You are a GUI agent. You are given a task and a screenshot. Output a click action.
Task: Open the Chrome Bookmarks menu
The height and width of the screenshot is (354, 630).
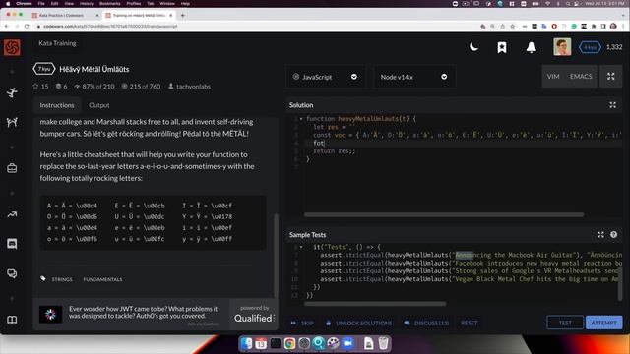[109, 4]
